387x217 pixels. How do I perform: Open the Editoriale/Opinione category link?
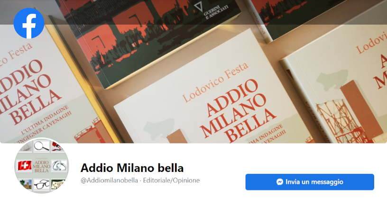(171, 180)
